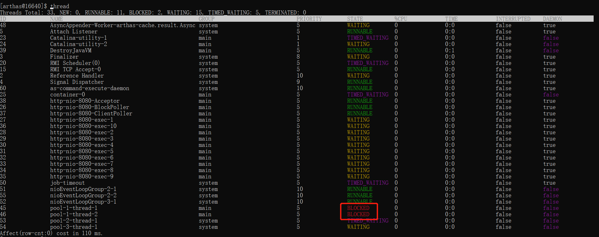Select the 'Threads Total: 33' summary text
This screenshot has height=237, width=599.
pyautogui.click(x=27, y=13)
